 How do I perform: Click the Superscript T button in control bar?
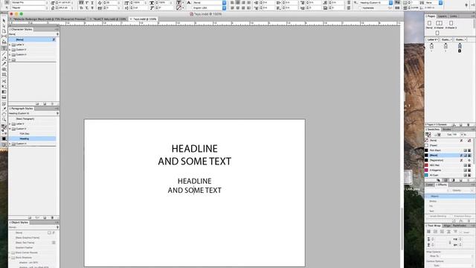pyautogui.click(x=87, y=3)
